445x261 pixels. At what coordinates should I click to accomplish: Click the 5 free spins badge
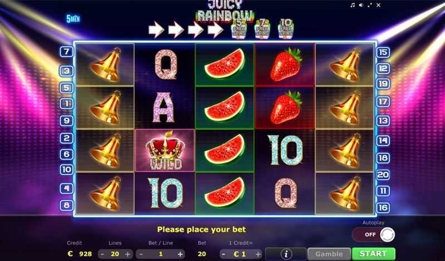pyautogui.click(x=239, y=29)
